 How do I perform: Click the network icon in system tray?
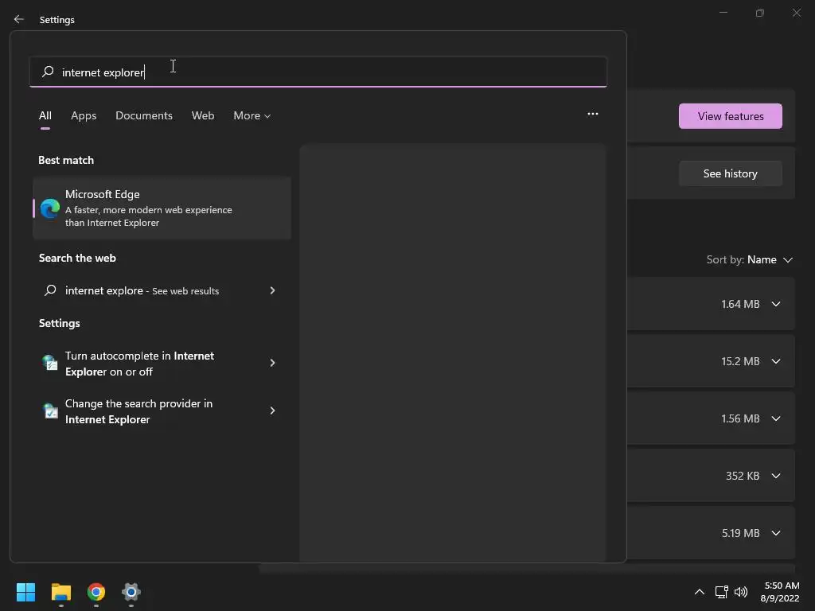tap(721, 592)
